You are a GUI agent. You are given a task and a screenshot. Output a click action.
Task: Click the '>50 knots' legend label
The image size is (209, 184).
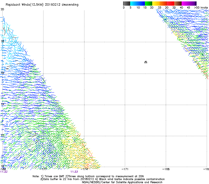(201, 7)
